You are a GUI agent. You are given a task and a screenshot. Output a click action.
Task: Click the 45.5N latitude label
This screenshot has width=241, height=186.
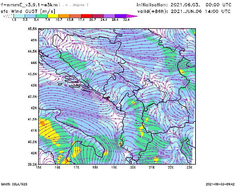pos(32,29)
